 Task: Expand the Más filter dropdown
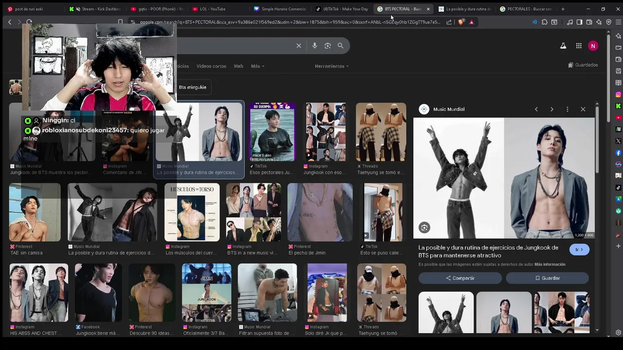257,66
